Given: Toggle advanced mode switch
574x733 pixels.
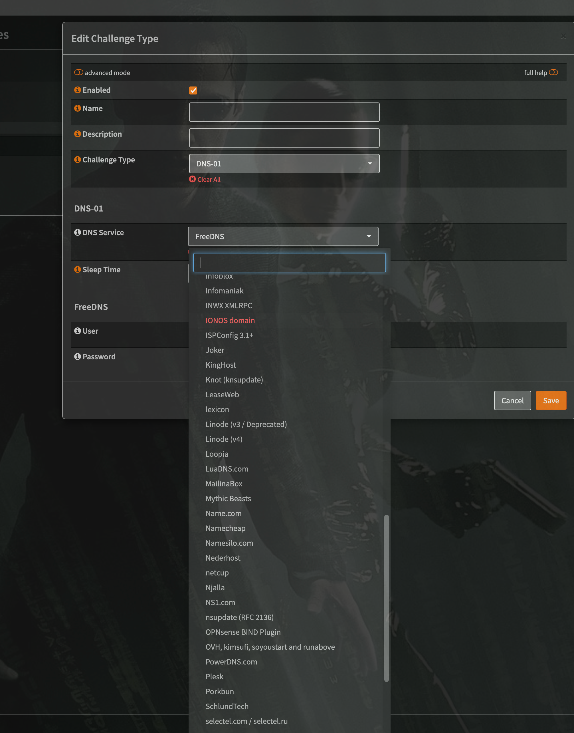Looking at the screenshot, I should (79, 72).
